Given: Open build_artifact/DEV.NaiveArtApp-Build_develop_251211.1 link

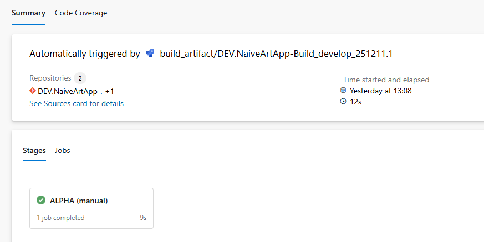Looking at the screenshot, I should (276, 54).
